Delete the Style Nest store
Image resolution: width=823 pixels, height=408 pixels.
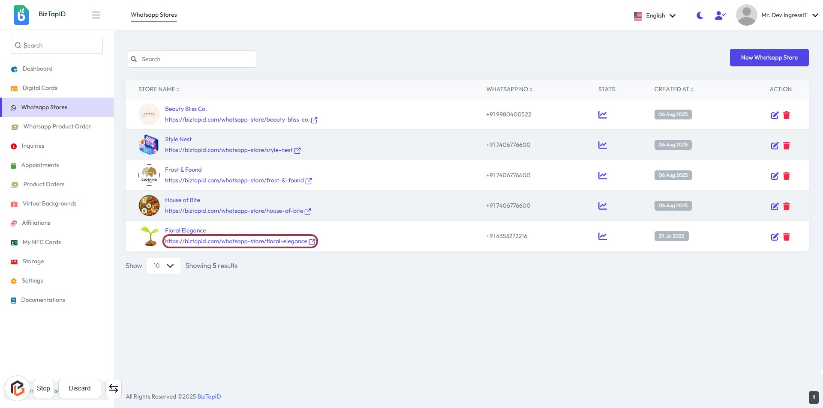coord(786,146)
